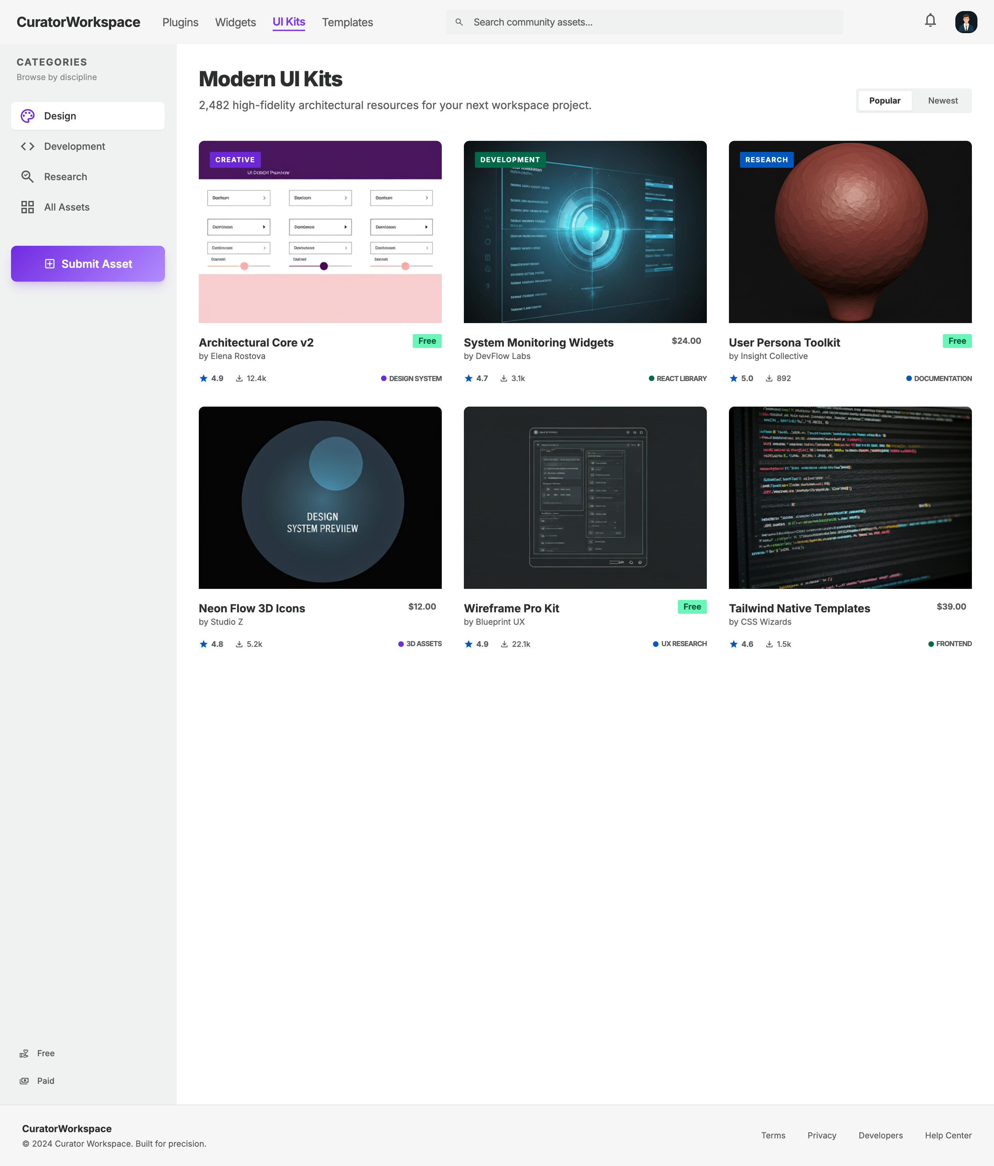Viewport: 994px width, 1166px height.
Task: Switch sorting to Newest
Action: point(942,101)
